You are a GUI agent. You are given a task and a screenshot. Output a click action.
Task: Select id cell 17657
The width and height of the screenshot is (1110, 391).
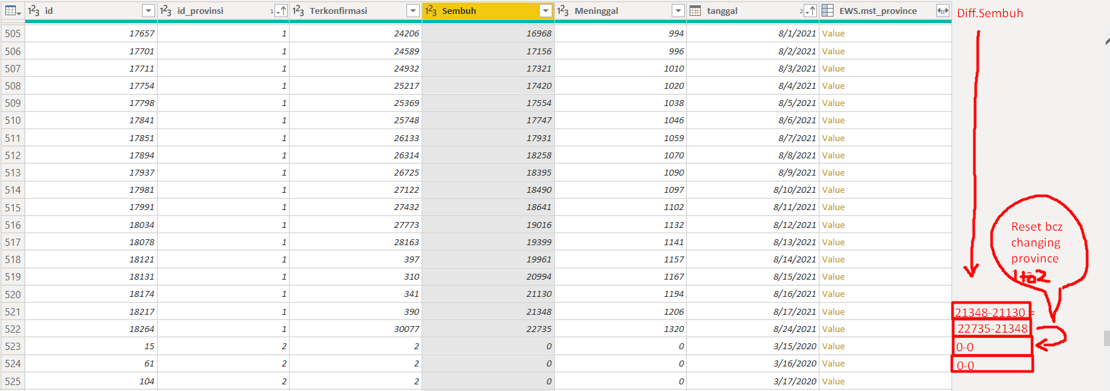[x=91, y=34]
